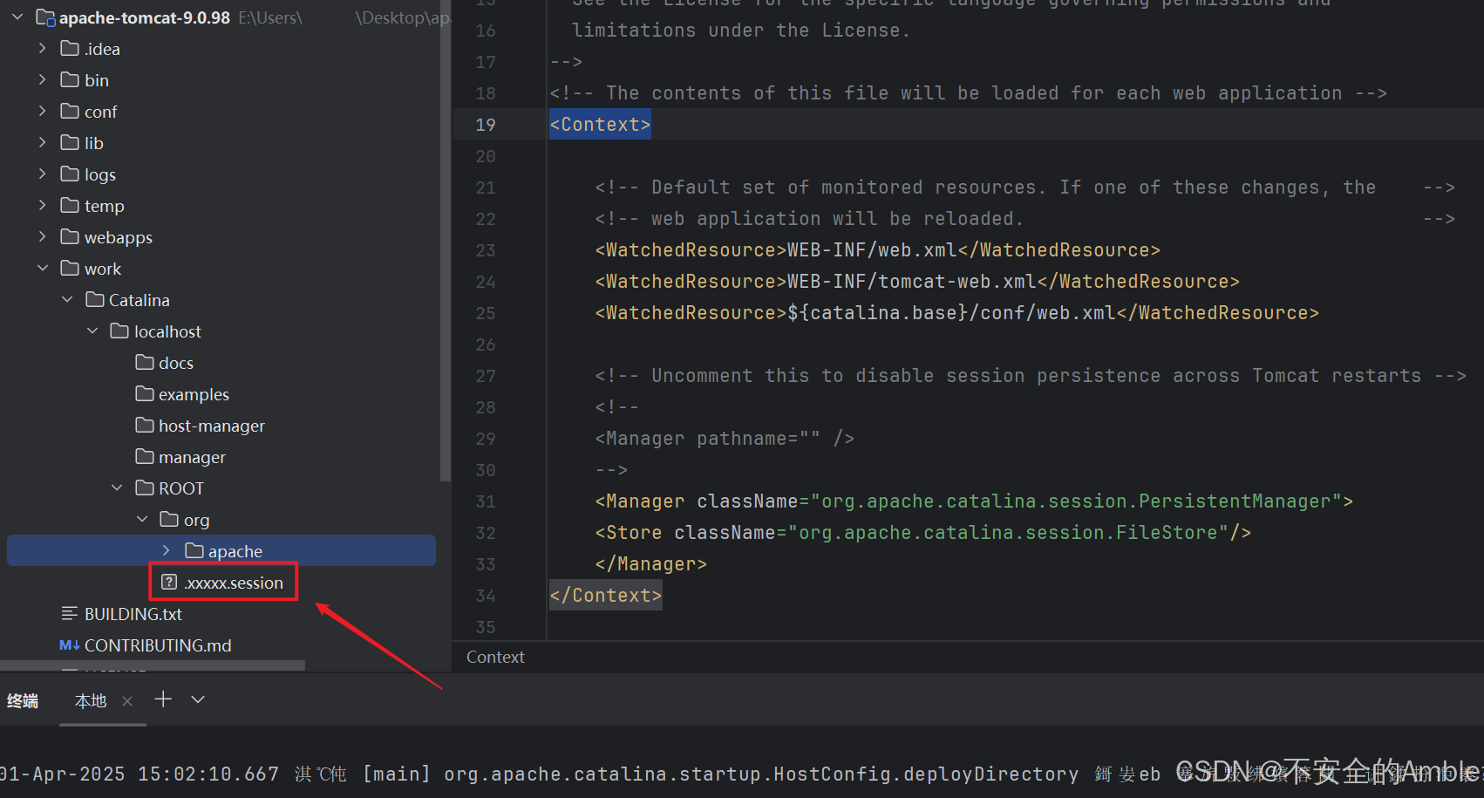Image resolution: width=1484 pixels, height=798 pixels.
Task: Collapse the localhost folder chevron
Action: 92,331
